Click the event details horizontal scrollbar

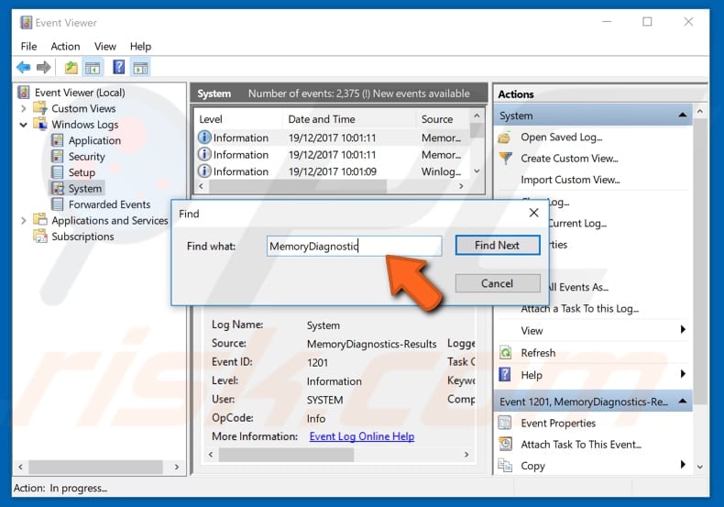point(286,455)
